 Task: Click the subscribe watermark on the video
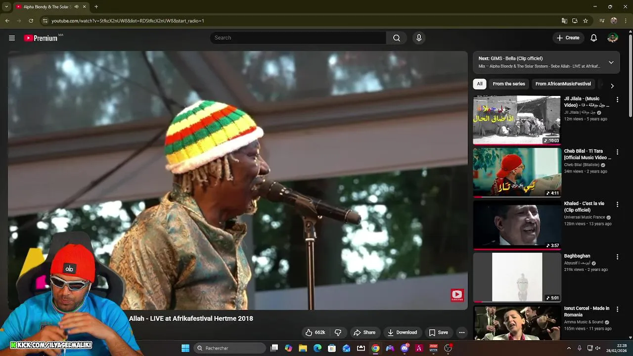click(x=457, y=296)
